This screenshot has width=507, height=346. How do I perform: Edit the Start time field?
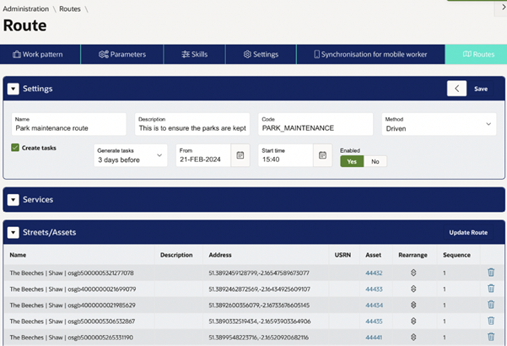coord(285,155)
